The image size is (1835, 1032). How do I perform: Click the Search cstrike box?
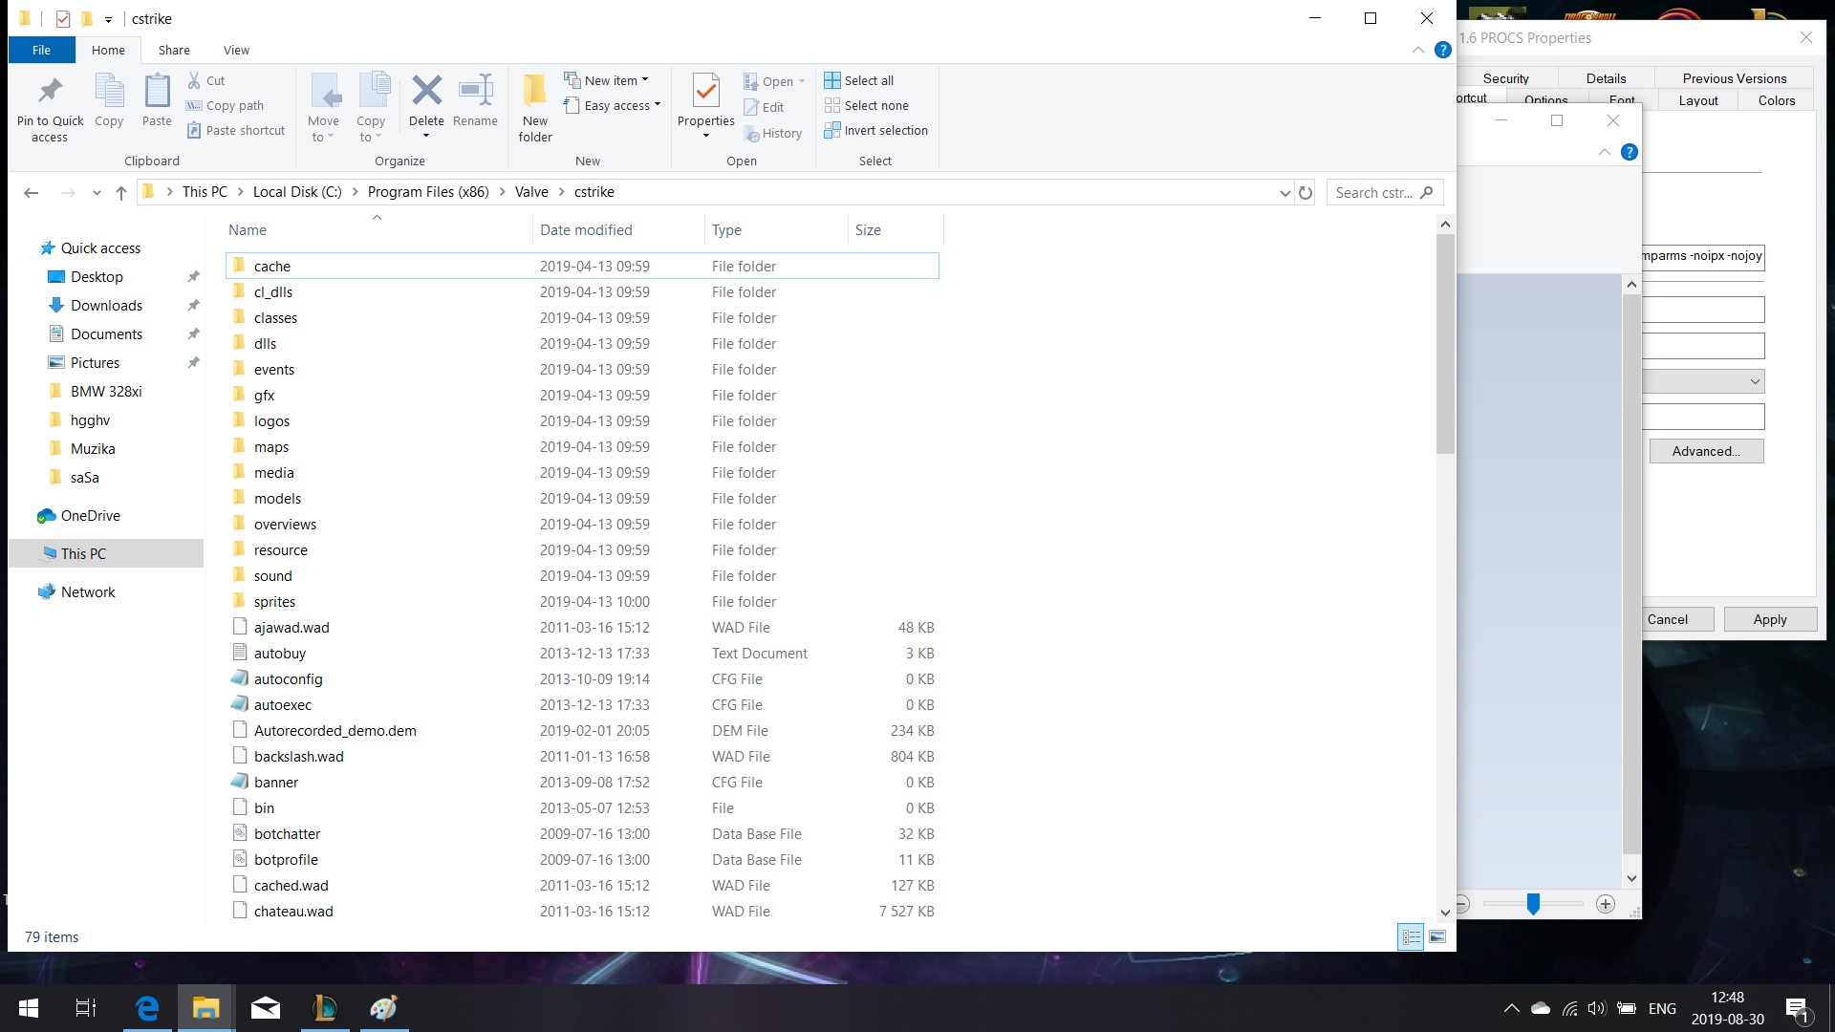coord(1385,192)
